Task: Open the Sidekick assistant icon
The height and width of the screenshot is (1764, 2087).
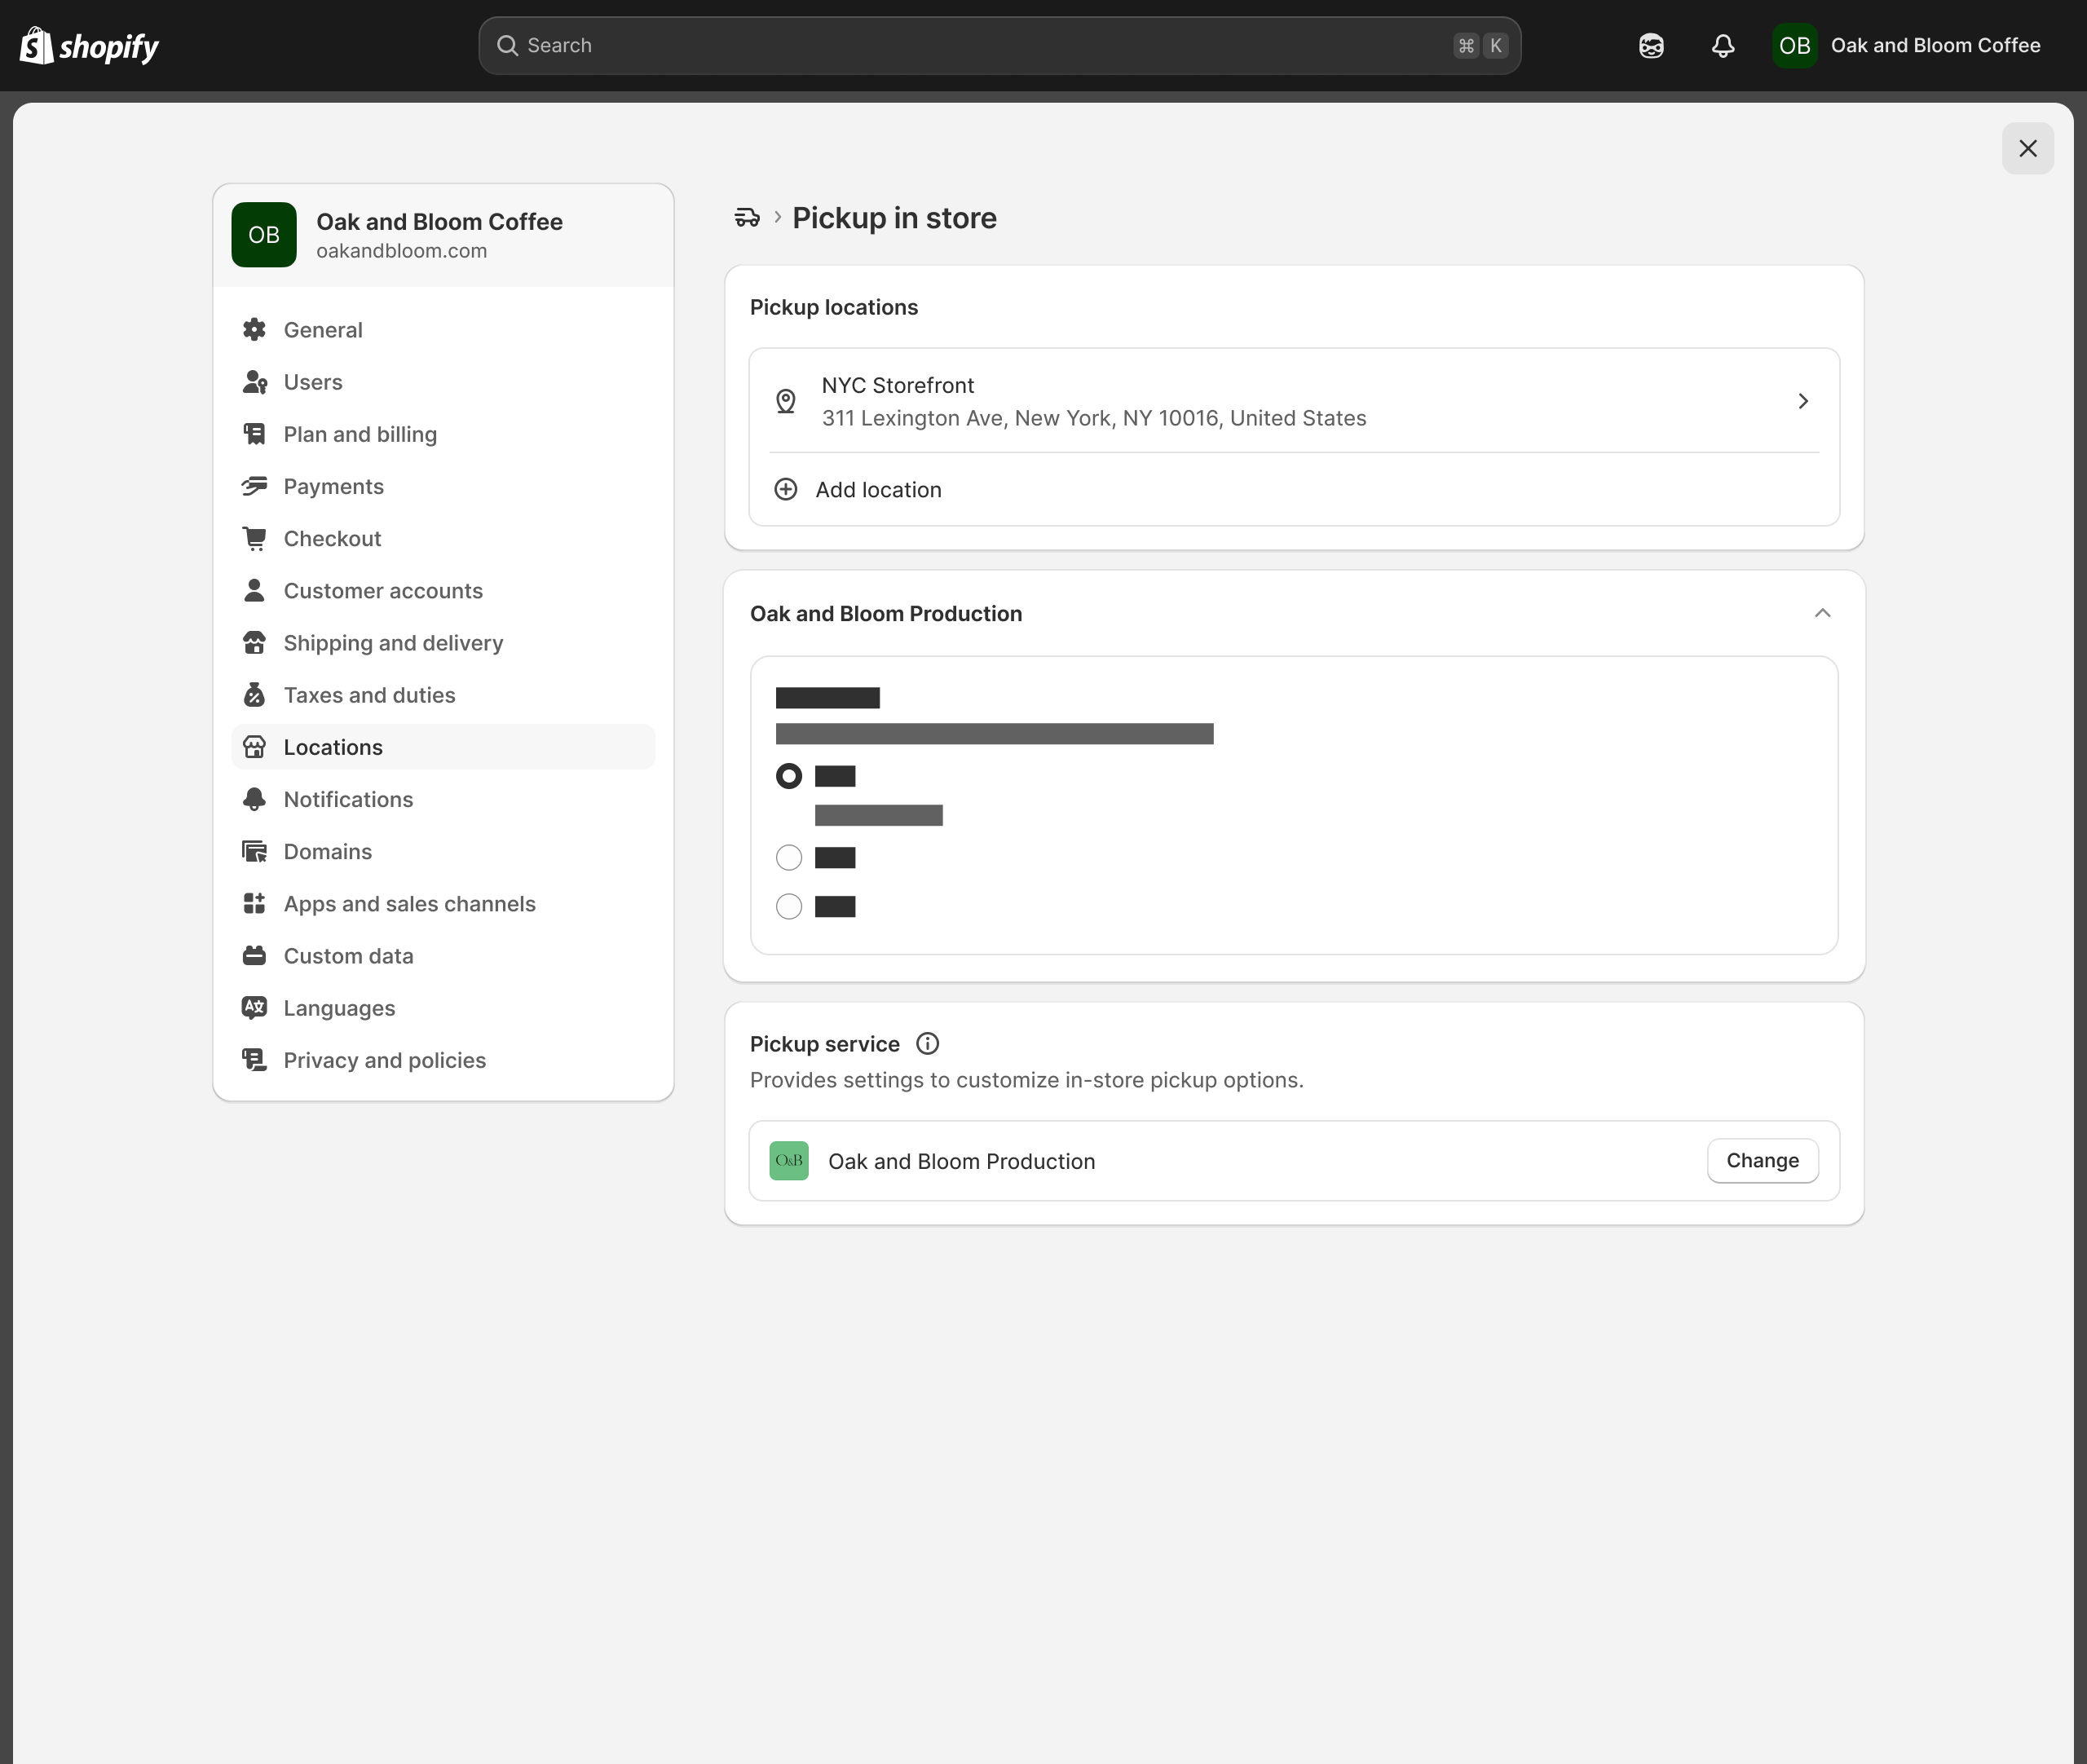Action: click(1651, 46)
